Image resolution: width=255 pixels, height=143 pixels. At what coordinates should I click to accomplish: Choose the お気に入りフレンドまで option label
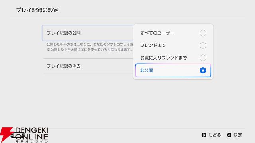click(x=164, y=58)
